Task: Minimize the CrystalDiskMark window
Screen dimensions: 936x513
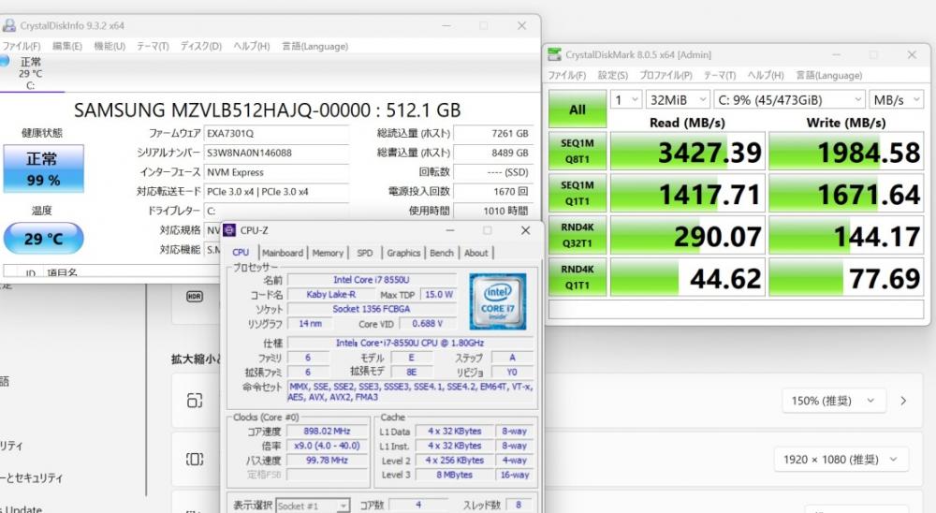Action: pyautogui.click(x=836, y=54)
